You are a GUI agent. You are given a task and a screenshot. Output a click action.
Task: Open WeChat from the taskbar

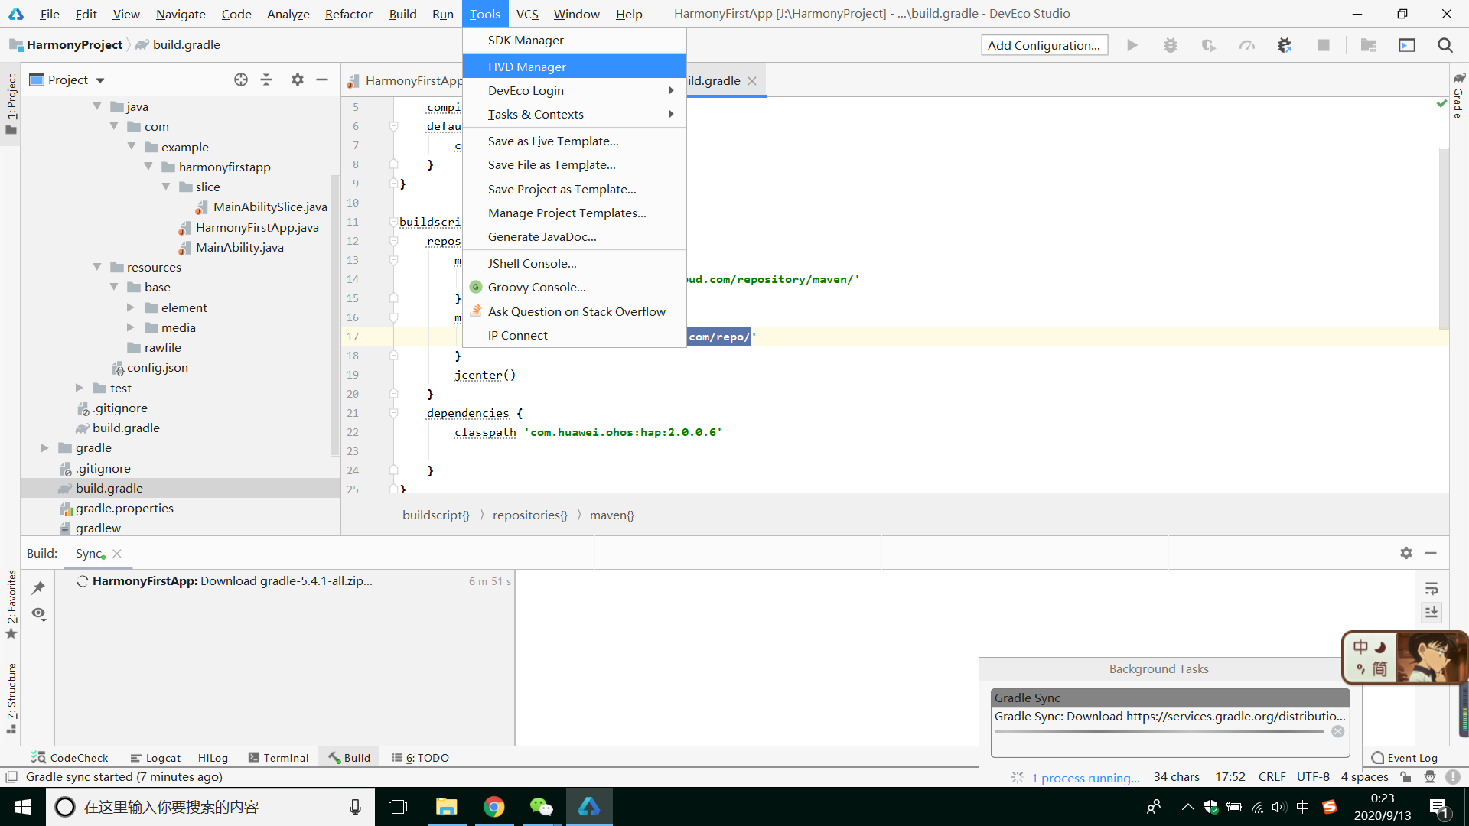click(x=542, y=807)
